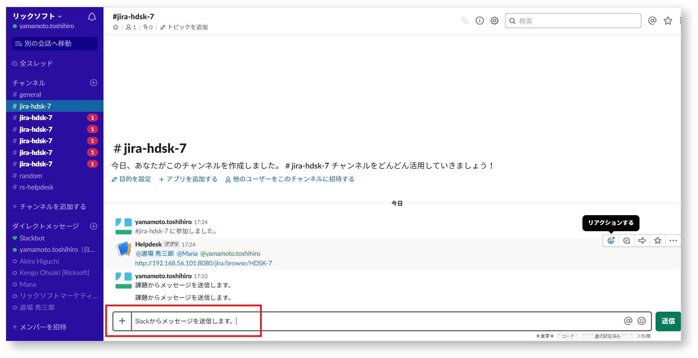Start a call with the phone icon
This screenshot has width=698, height=358.
coord(465,21)
